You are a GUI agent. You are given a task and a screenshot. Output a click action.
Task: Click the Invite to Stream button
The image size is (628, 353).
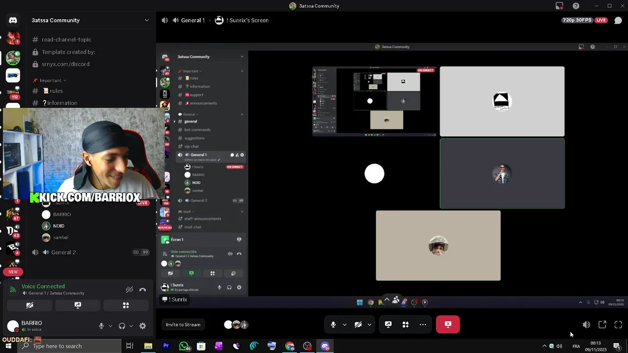pos(183,325)
